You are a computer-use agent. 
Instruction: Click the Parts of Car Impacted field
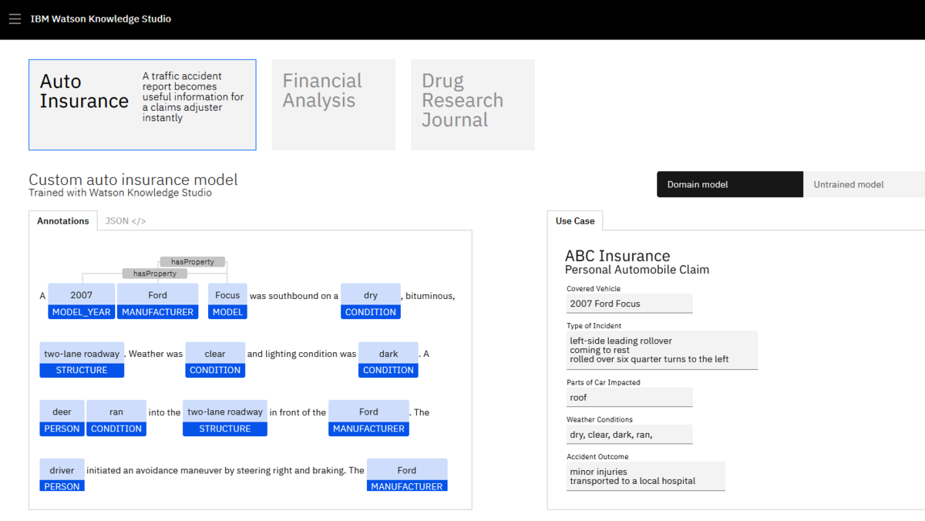629,398
